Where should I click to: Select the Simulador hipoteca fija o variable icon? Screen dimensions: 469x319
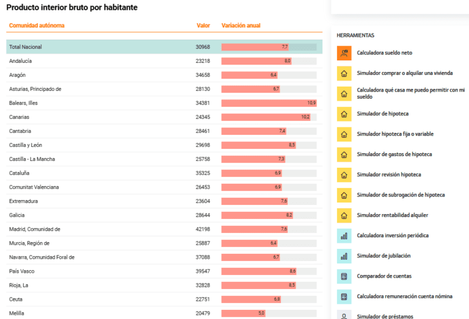[344, 134]
